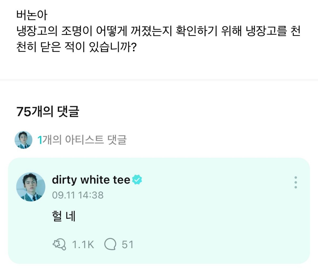Click the 버논아 line of the post

click(x=32, y=15)
